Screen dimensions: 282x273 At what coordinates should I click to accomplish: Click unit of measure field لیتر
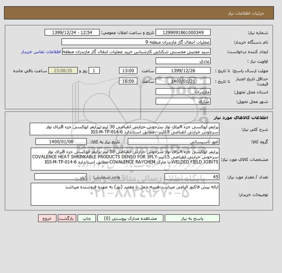(60, 177)
